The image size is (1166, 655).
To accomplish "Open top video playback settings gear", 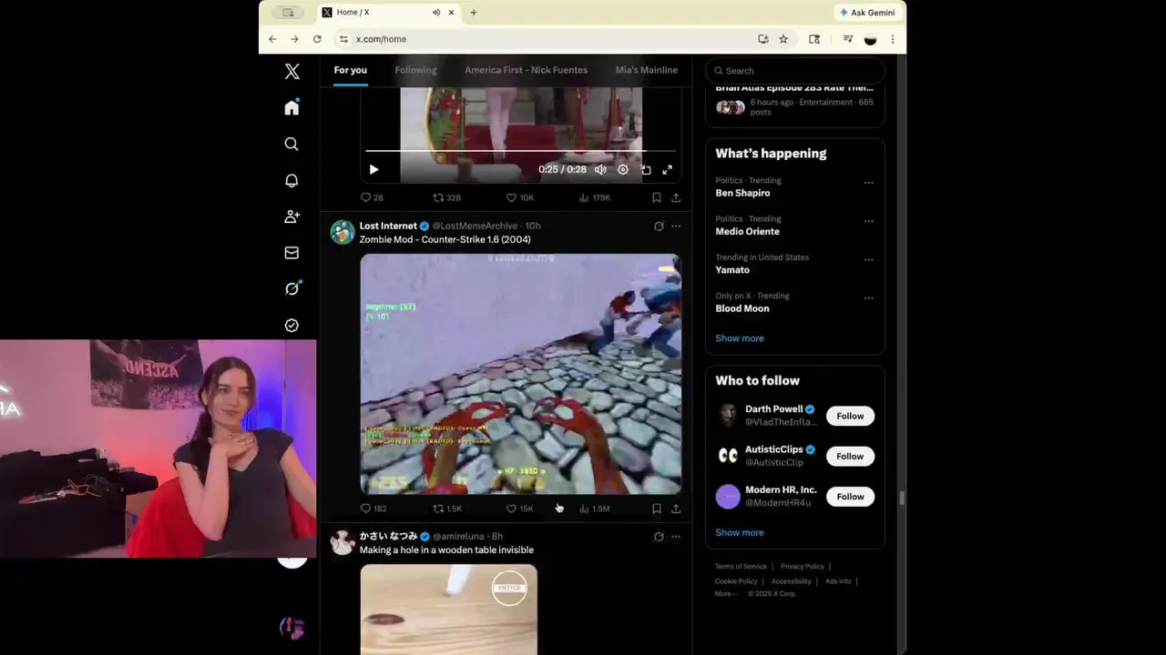I will point(623,169).
